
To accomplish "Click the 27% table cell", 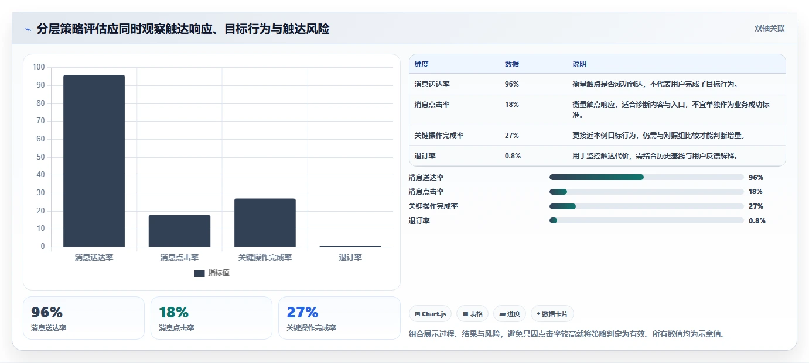I will click(x=511, y=136).
